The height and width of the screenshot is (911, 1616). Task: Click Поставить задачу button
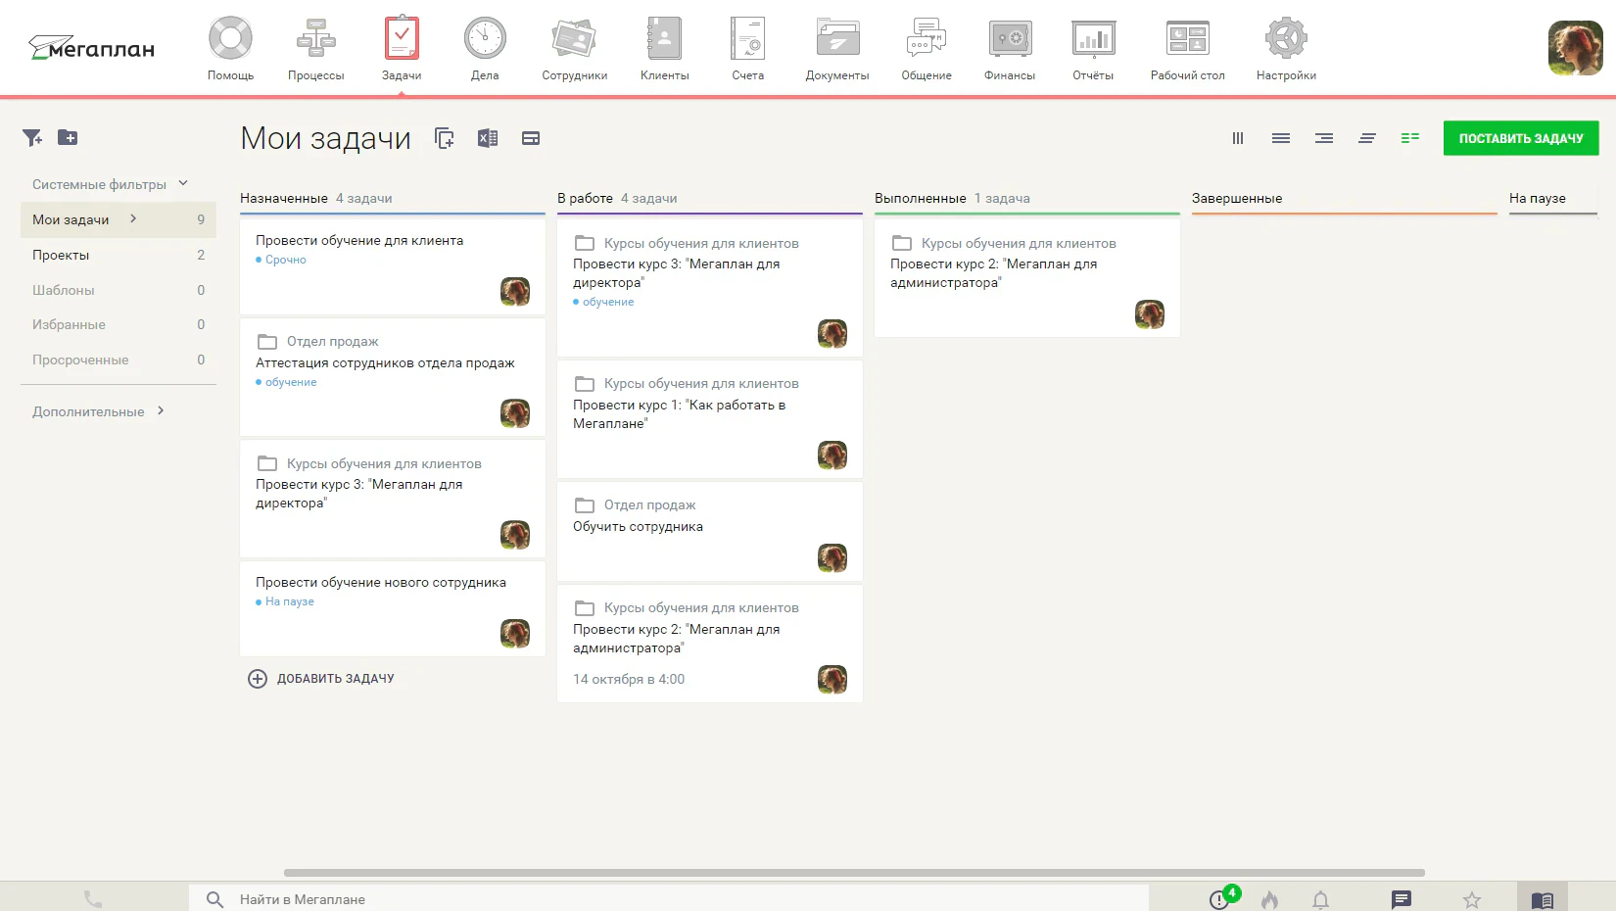point(1521,138)
